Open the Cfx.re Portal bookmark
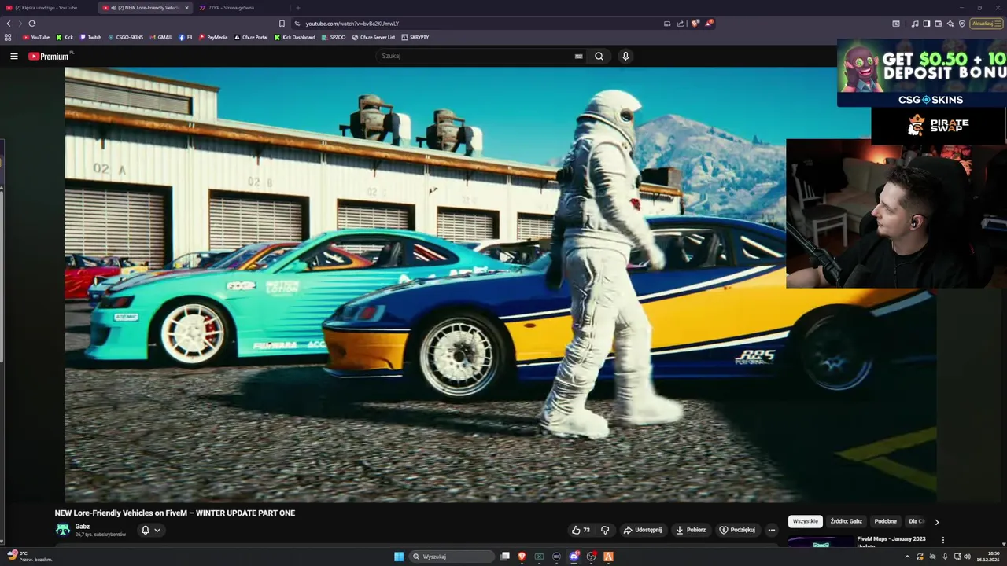The image size is (1007, 566). pos(251,37)
